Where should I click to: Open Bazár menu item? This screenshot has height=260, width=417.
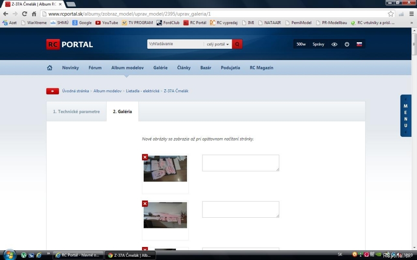(206, 68)
